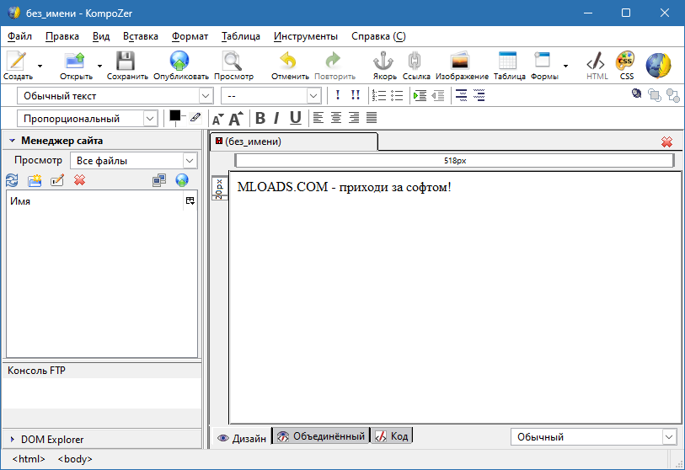Open the Вставка menu
Image resolution: width=685 pixels, height=470 pixels.
coord(140,36)
